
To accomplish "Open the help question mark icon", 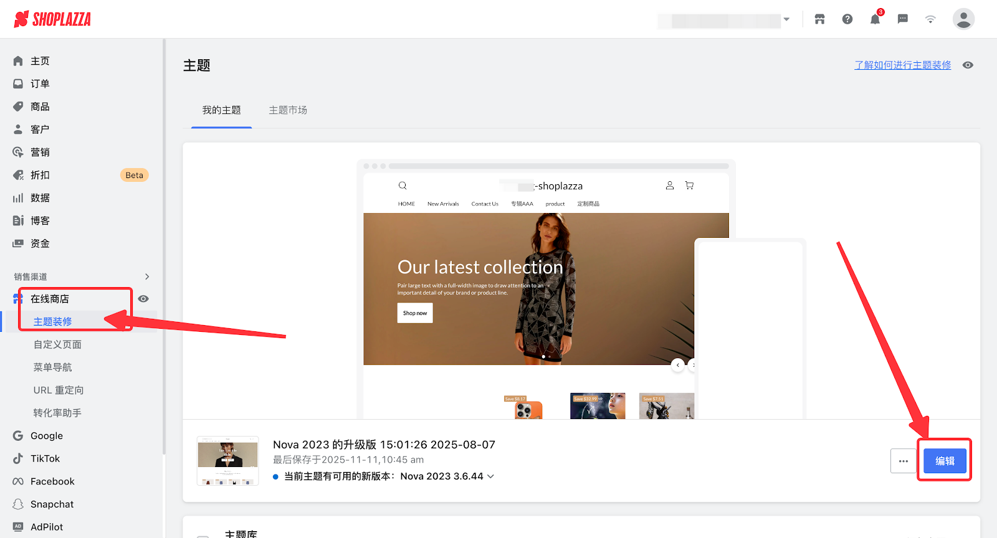I will pos(847,19).
